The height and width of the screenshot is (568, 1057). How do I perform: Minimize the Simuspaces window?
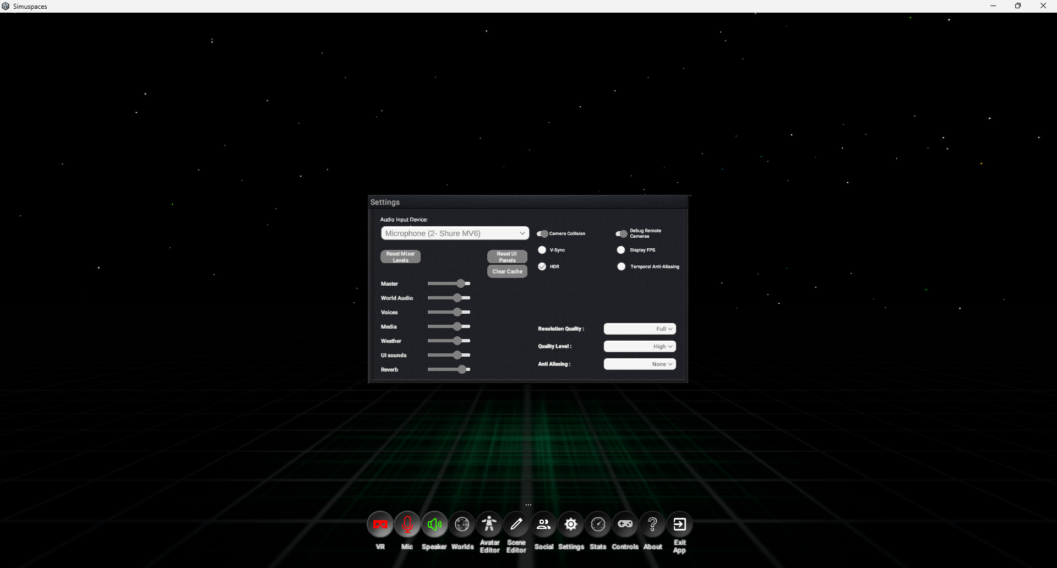click(x=993, y=6)
